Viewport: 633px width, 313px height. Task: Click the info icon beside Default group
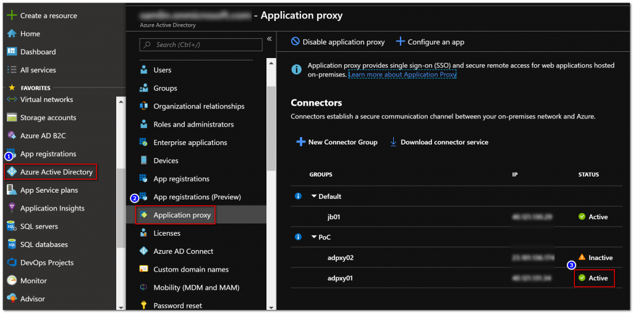coord(299,196)
